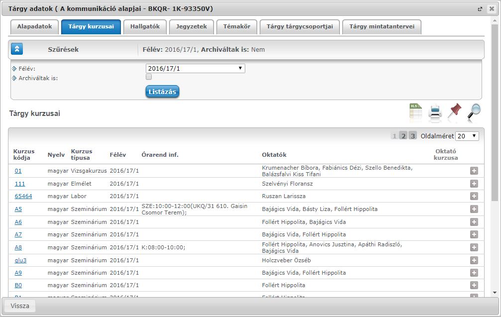This screenshot has height=317, width=501.
Task: Sort by Órarend inf. column header
Action: [160, 155]
